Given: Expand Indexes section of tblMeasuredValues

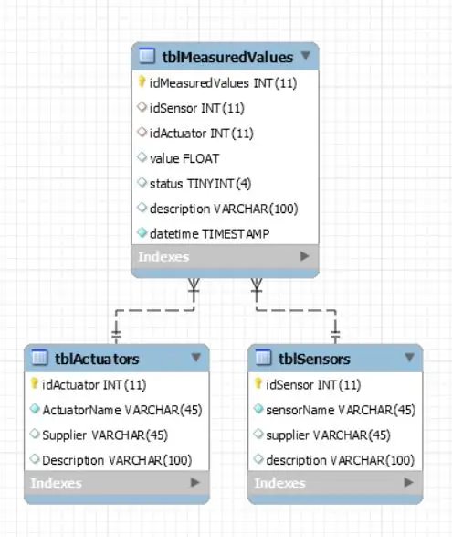Looking at the screenshot, I should tap(304, 256).
